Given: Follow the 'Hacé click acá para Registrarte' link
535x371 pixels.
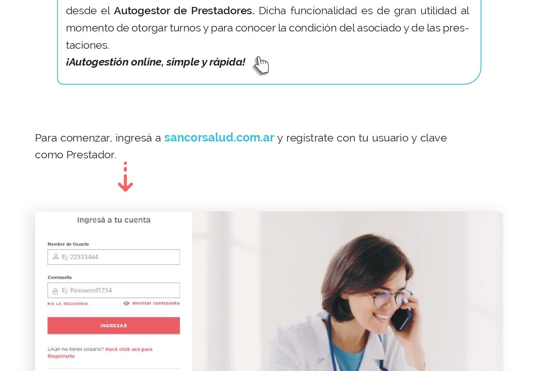Looking at the screenshot, I should pyautogui.click(x=100, y=352).
